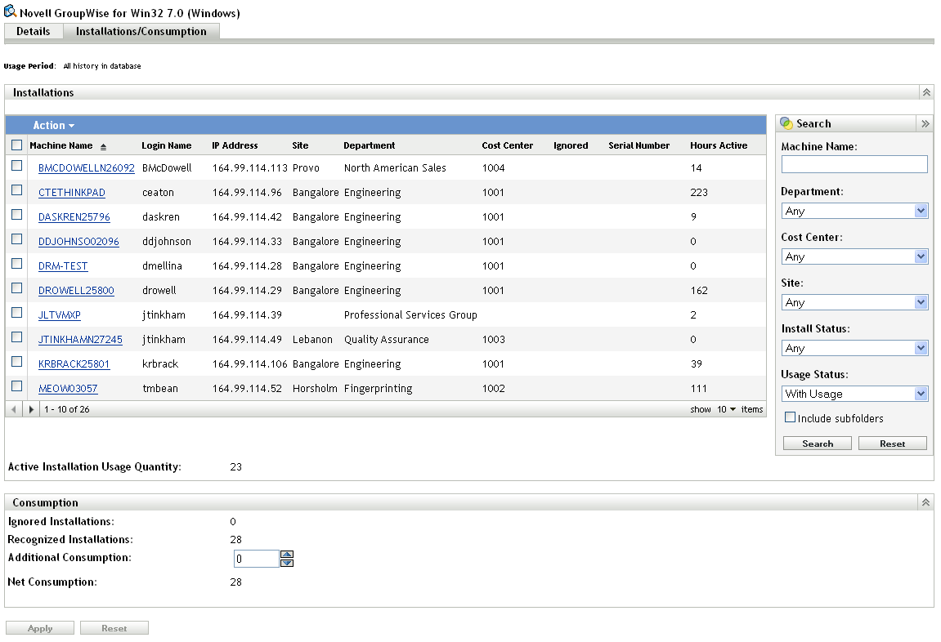Open the DROWELL25800 machine link
This screenshot has width=941, height=642.
76,291
